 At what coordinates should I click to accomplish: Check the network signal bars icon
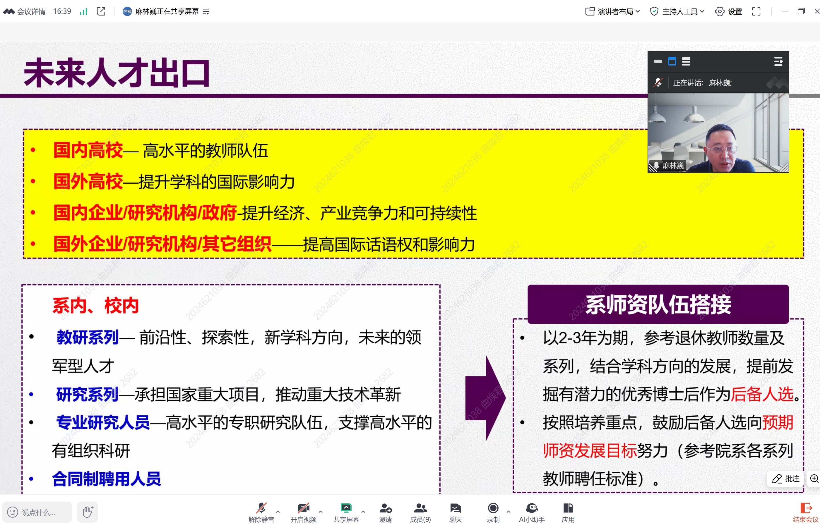point(83,11)
